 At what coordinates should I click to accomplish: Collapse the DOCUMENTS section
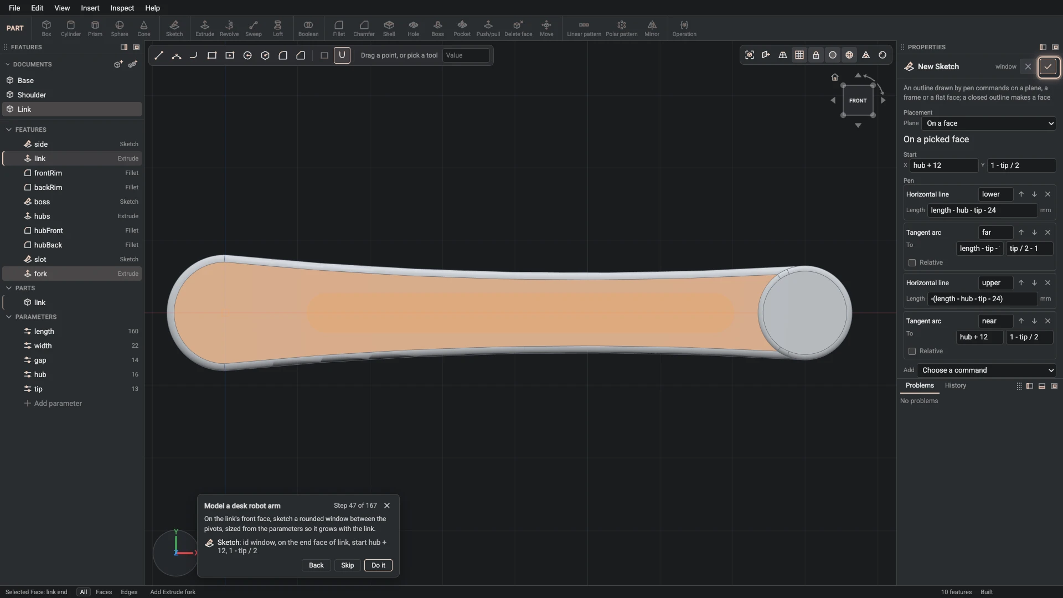point(8,64)
